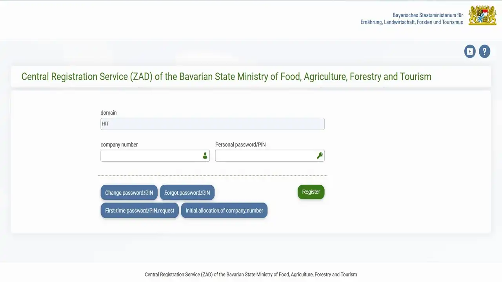The width and height of the screenshot is (502, 282).
Task: Click the domain label above the HIT box
Action: point(109,113)
